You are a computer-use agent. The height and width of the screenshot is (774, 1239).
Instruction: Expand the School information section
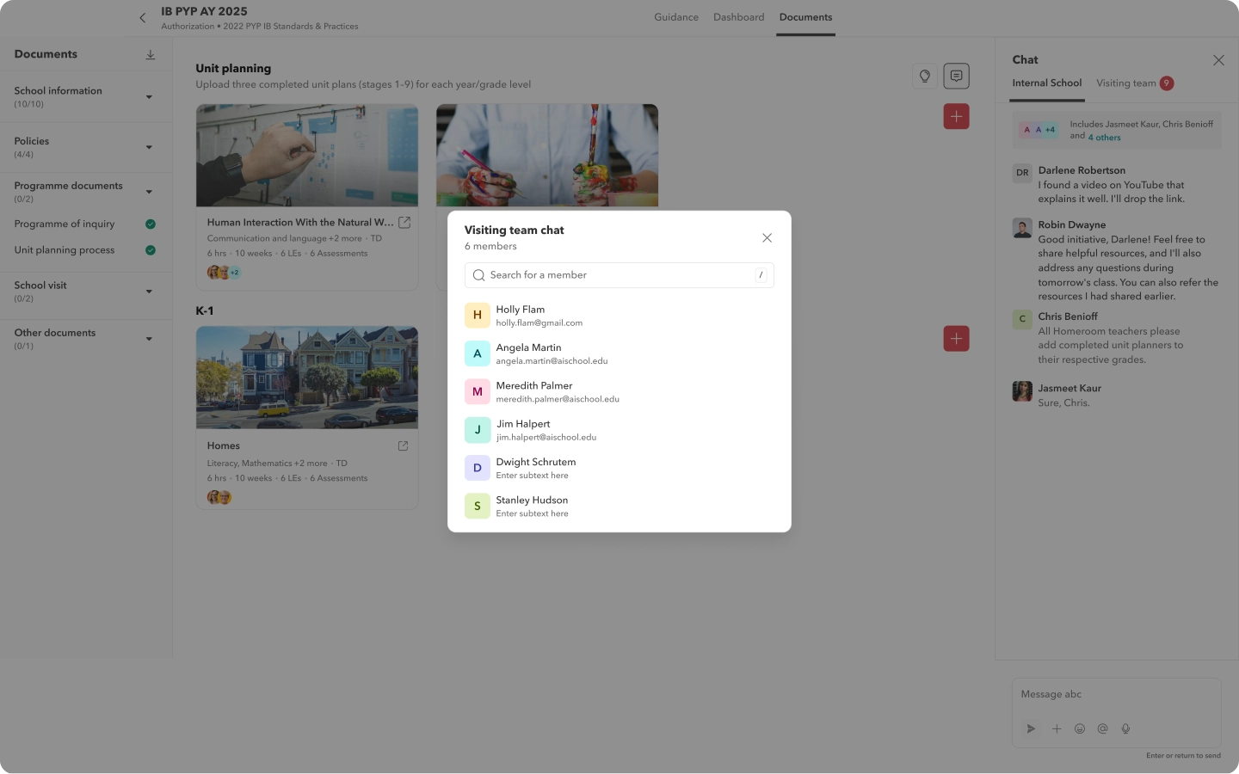[x=149, y=97]
